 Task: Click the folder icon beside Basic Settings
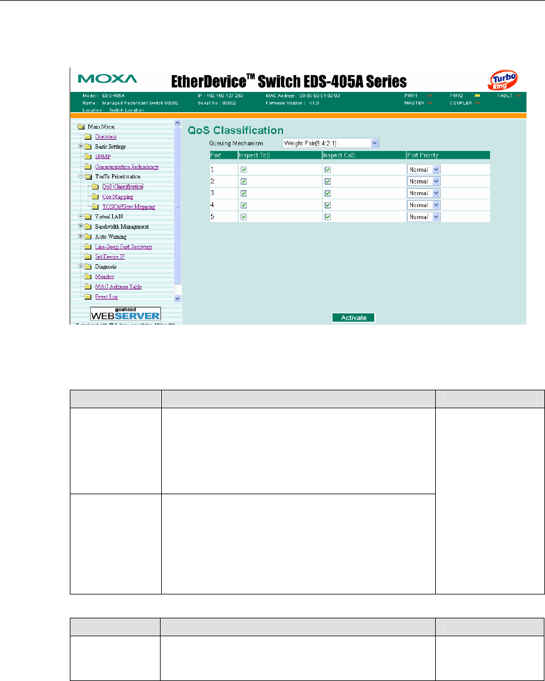[88, 147]
